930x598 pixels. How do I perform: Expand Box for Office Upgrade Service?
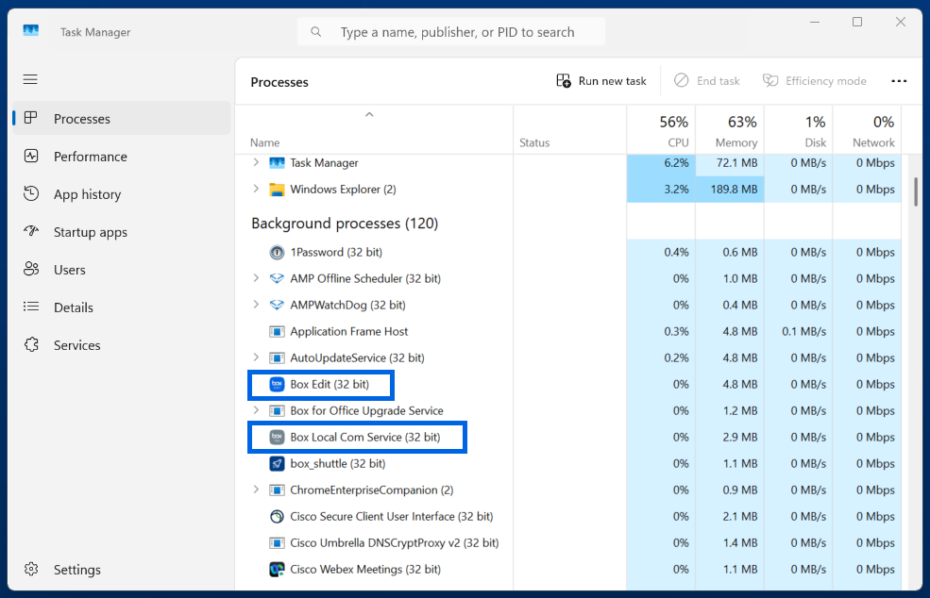[x=256, y=411]
